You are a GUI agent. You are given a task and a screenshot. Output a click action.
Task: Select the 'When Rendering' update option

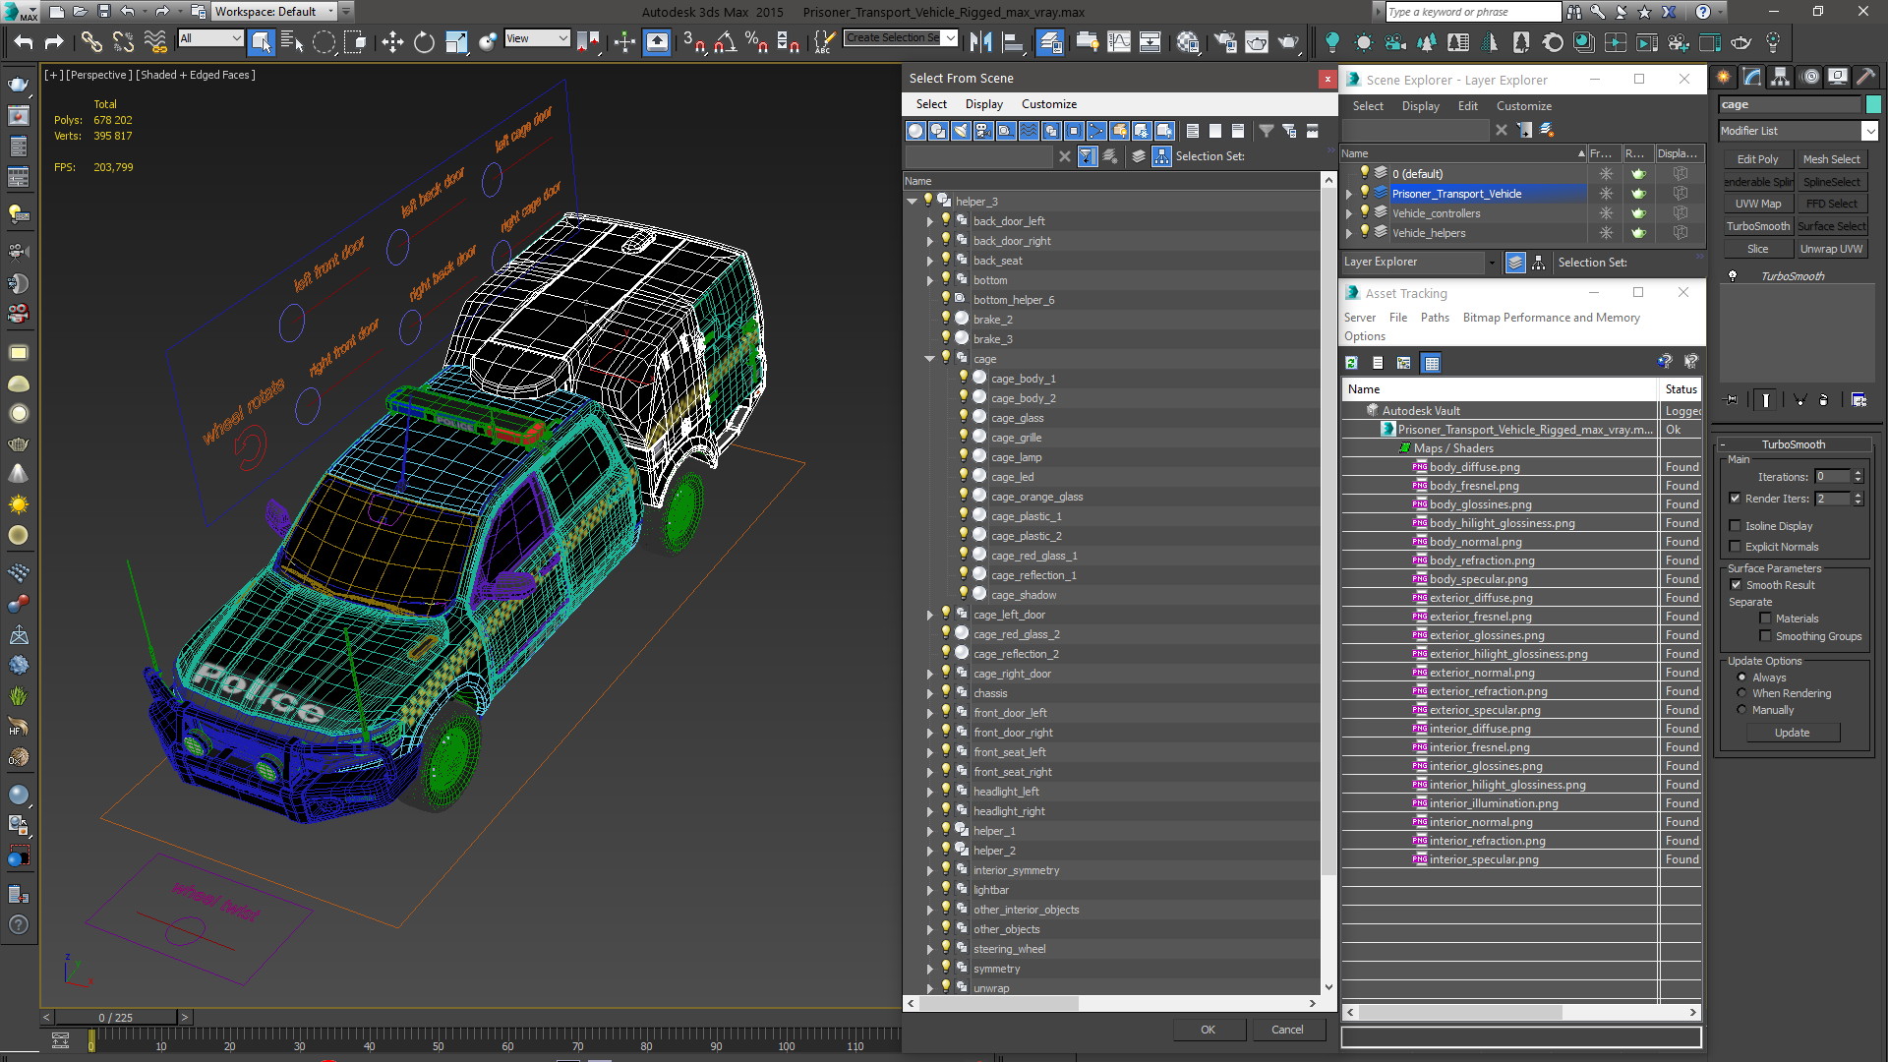pos(1741,693)
